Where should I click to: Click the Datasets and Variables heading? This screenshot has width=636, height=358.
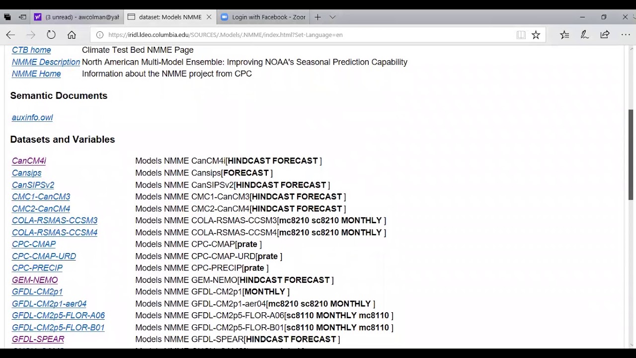tap(63, 139)
